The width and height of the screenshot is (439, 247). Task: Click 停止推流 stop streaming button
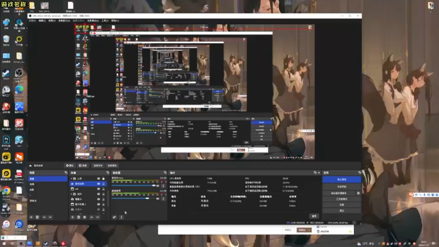tap(341, 179)
